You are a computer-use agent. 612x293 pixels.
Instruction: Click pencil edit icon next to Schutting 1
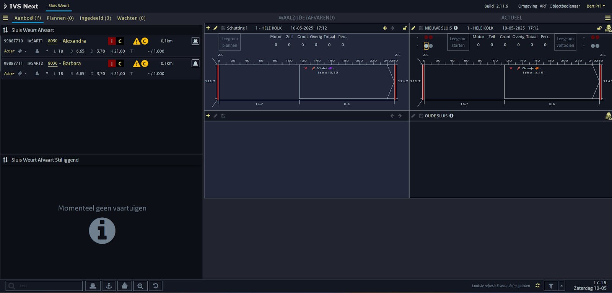pyautogui.click(x=215, y=28)
